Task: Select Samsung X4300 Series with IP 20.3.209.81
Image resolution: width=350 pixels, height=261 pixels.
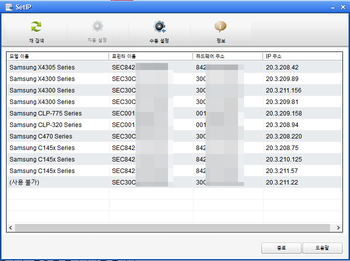Action: tap(174, 102)
